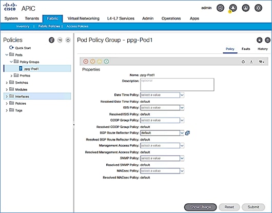Select Quick Start in the tree
The width and height of the screenshot is (272, 213).
[x=23, y=48]
